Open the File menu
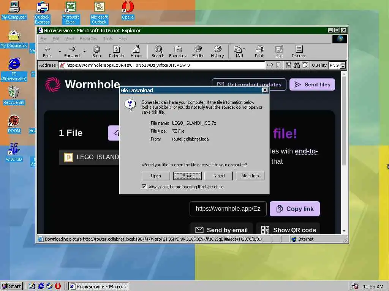 tap(43, 39)
